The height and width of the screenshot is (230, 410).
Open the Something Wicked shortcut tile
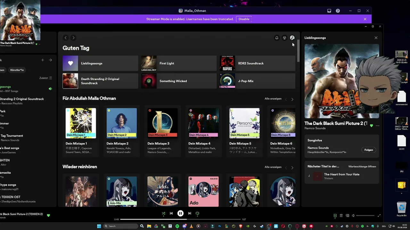point(179,81)
